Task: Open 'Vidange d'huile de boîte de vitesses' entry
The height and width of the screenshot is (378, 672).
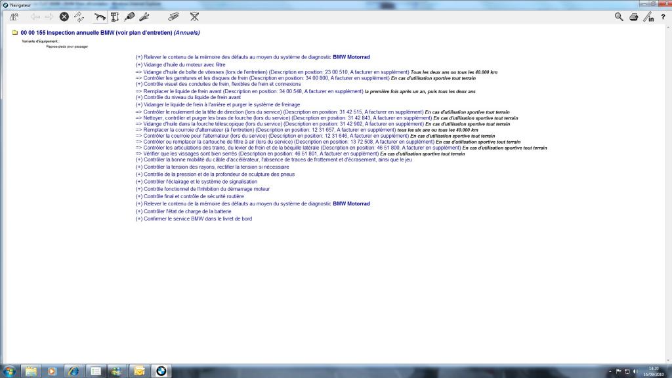Action: 316,72
